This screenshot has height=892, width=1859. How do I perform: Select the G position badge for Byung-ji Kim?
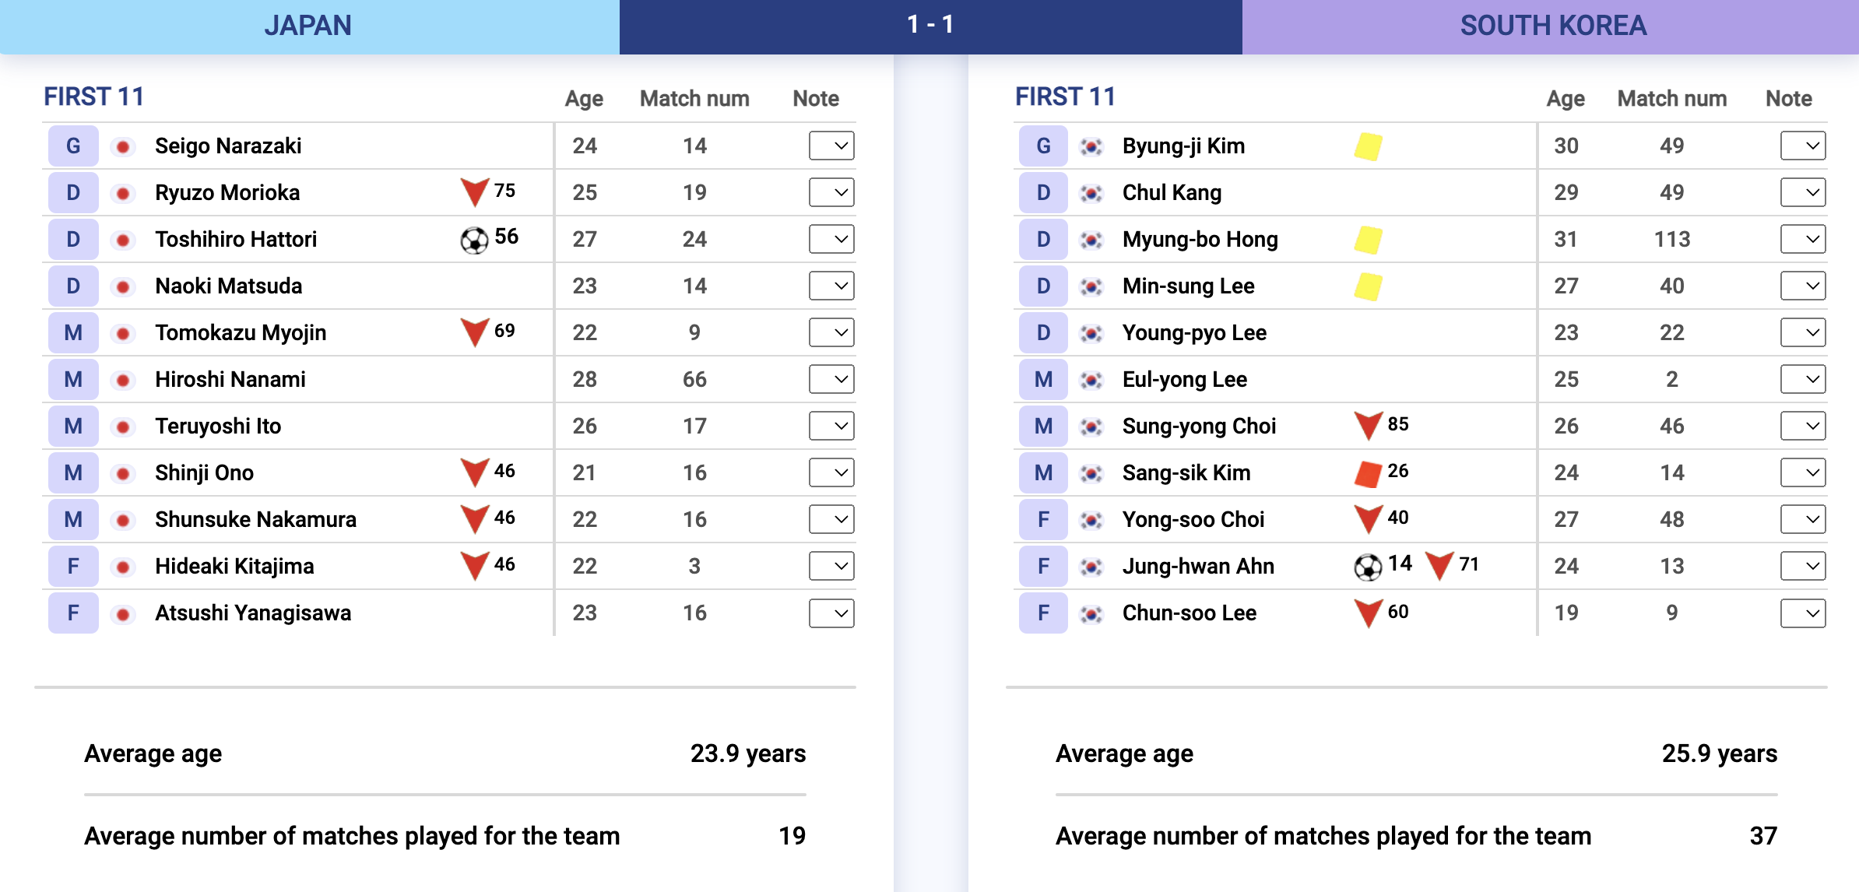1043,145
